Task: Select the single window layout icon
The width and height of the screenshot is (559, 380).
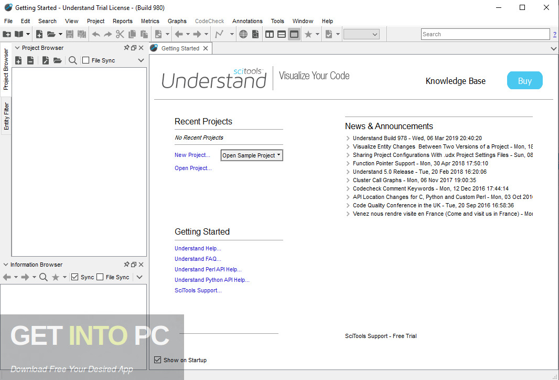Action: [x=294, y=34]
